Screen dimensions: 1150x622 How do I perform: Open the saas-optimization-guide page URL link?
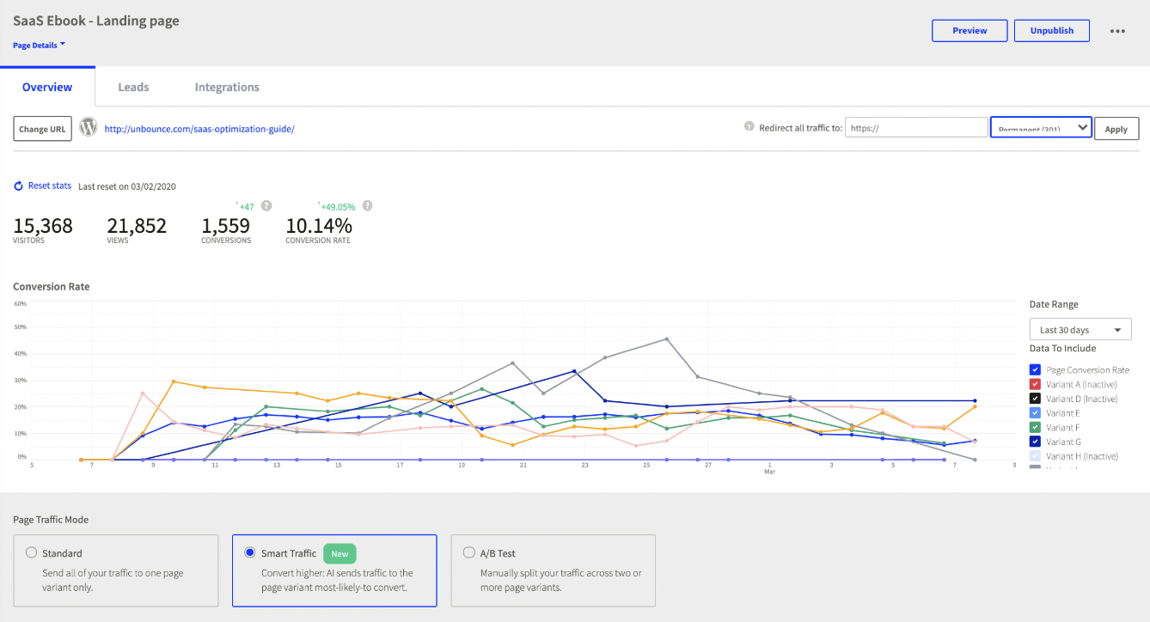tap(199, 128)
